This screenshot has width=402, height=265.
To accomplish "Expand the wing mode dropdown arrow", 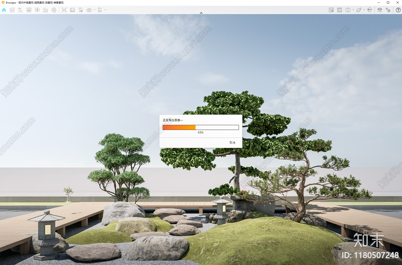I will tap(364, 10).
